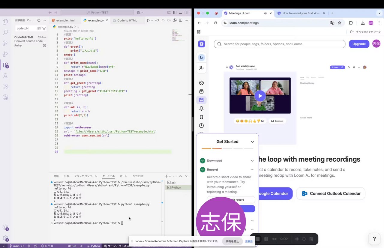Click the CodeToHTML extension entry
The height and width of the screenshot is (248, 384).
click(30, 41)
